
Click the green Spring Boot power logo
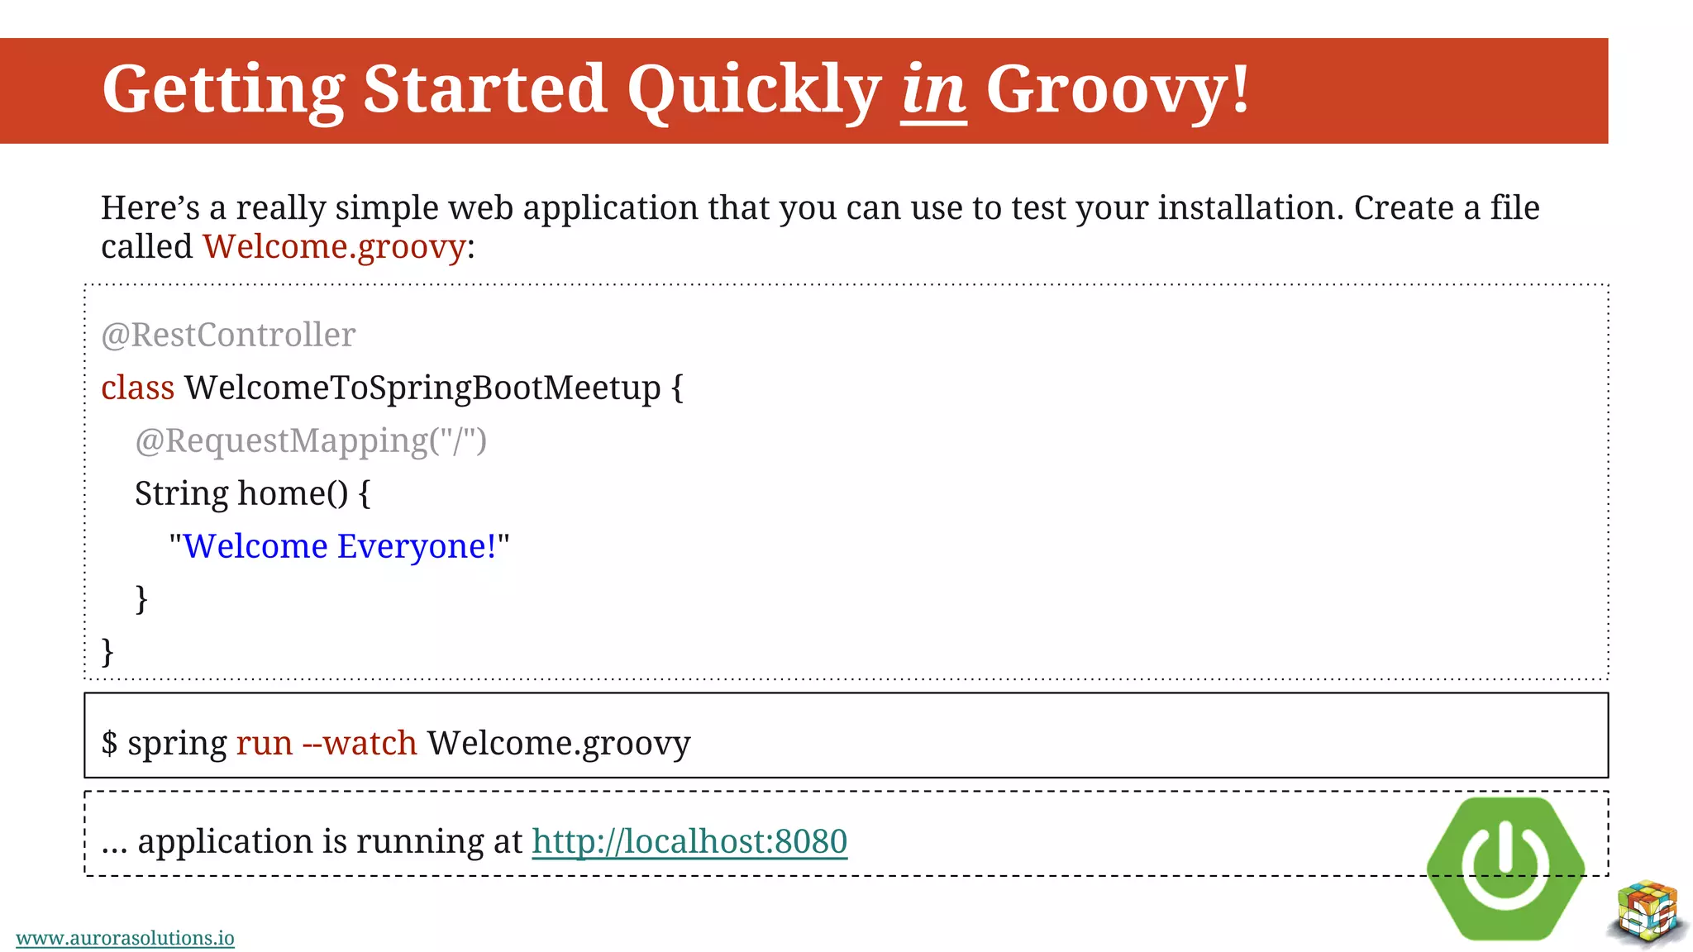click(x=1505, y=868)
